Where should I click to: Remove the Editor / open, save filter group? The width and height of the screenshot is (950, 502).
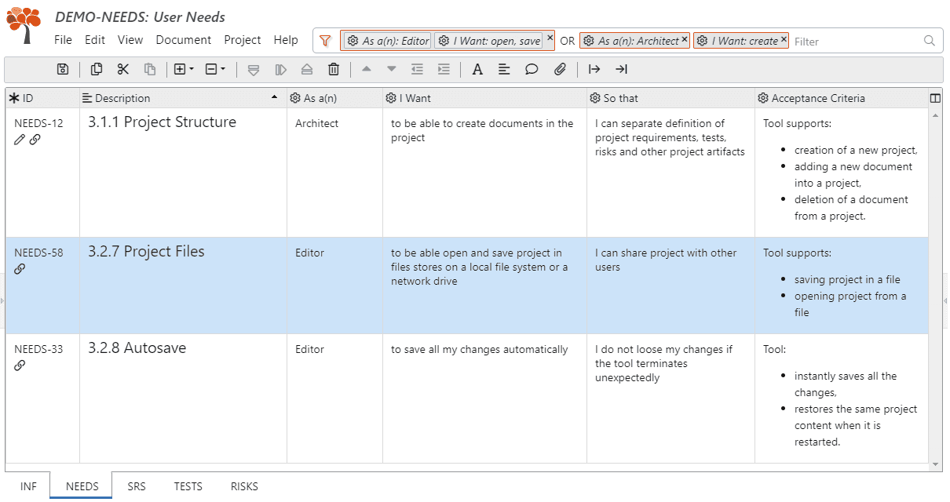(x=550, y=37)
